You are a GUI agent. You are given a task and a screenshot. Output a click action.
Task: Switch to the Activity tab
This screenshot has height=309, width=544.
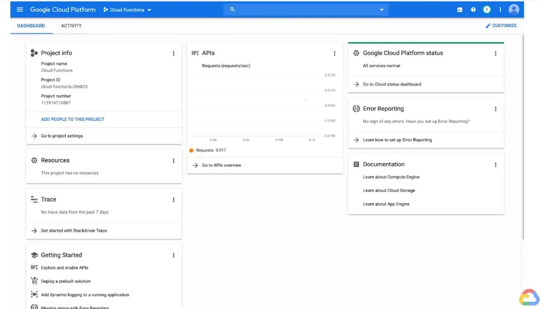click(x=71, y=26)
